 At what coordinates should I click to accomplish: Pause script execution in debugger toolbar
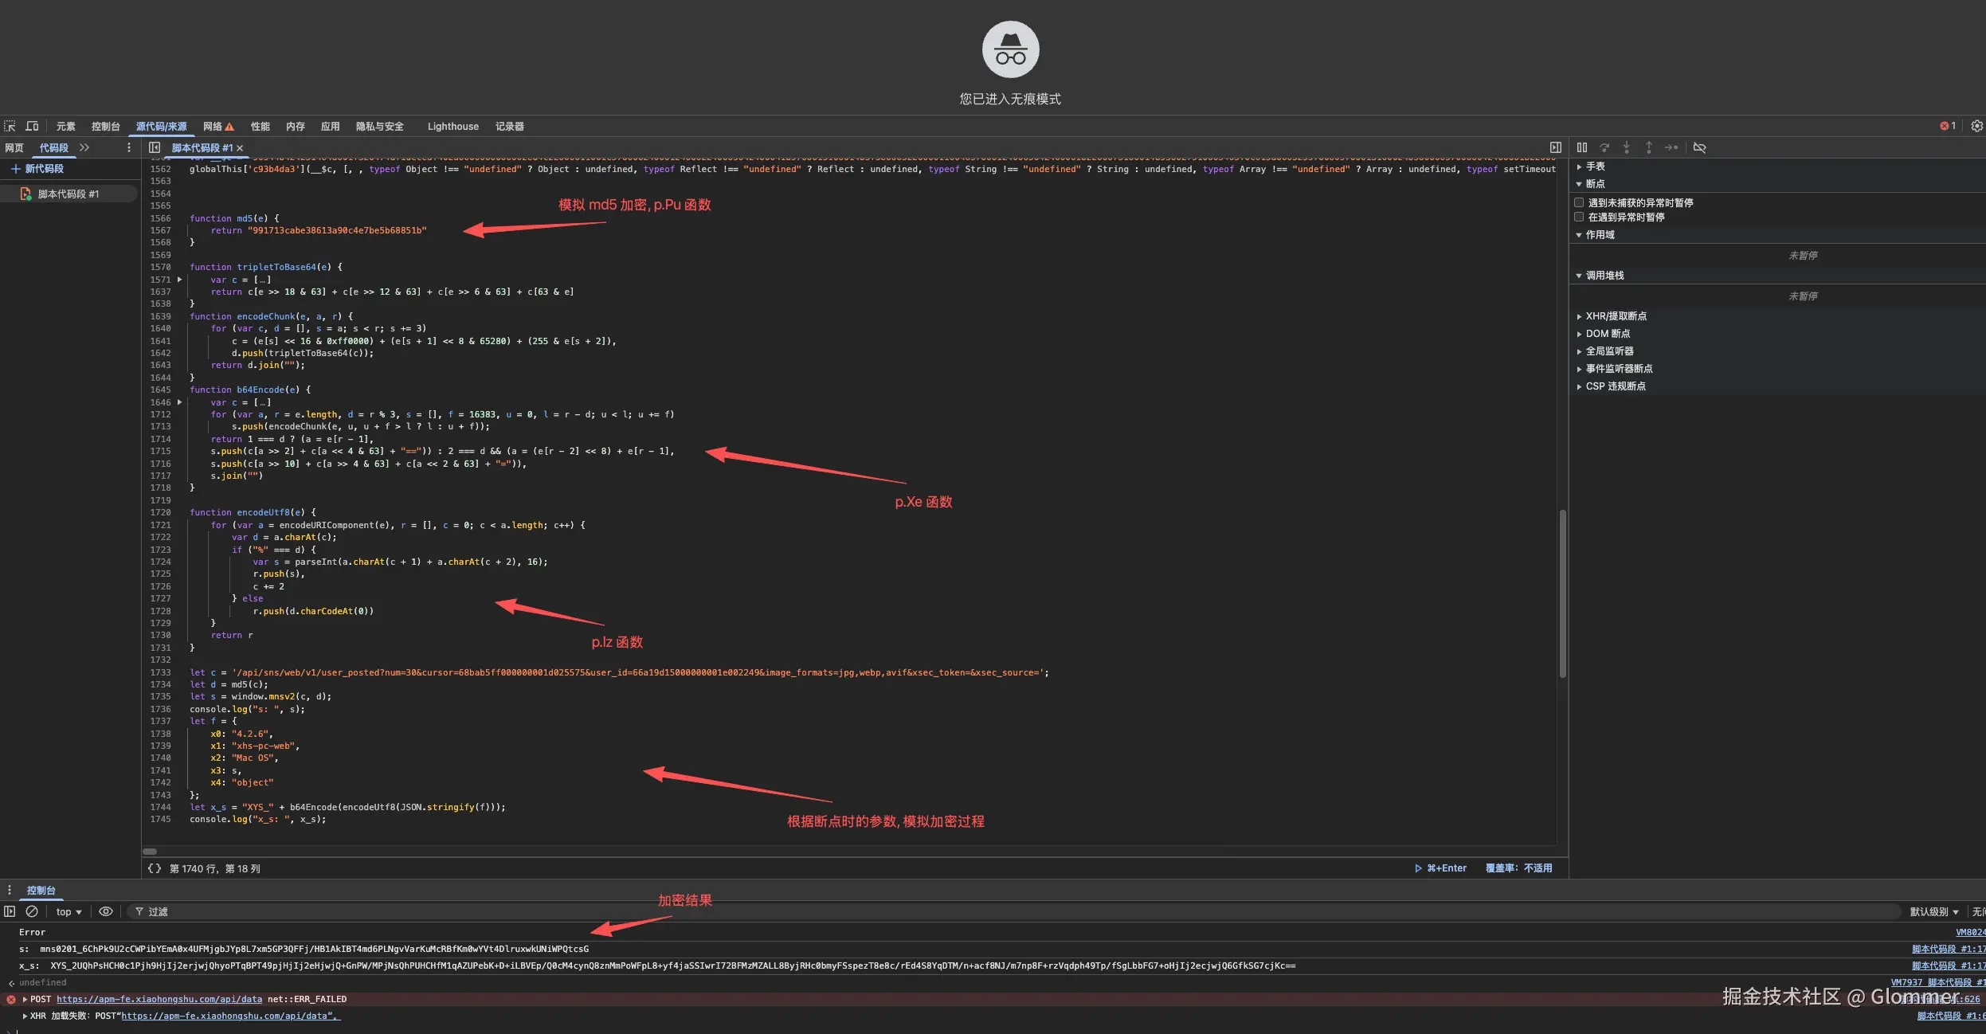tap(1582, 147)
